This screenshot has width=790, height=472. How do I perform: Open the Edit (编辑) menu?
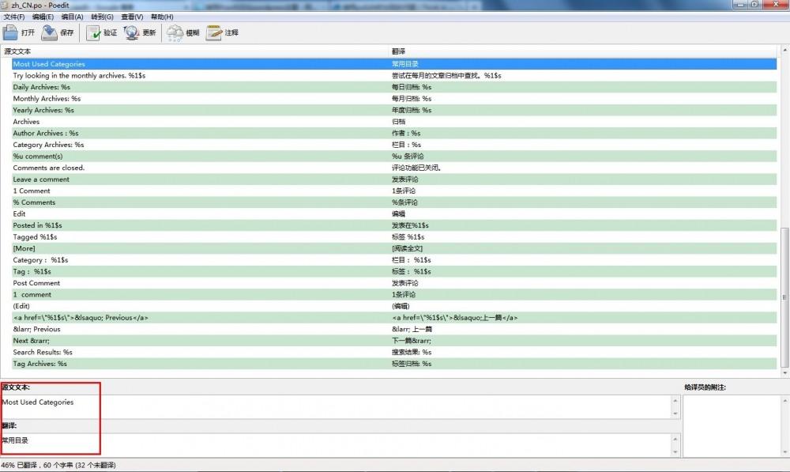(x=43, y=17)
